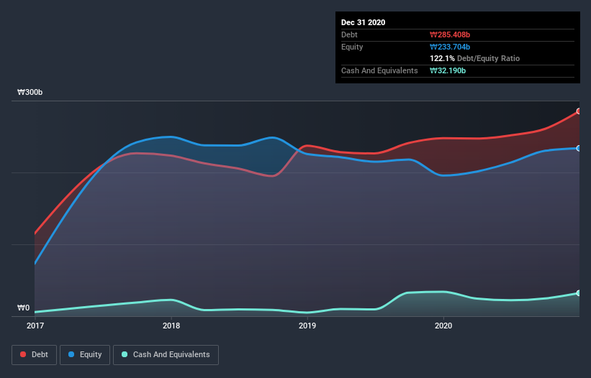Click the Dec 31 2020 tooltip date
This screenshot has height=378, width=591.
point(363,22)
